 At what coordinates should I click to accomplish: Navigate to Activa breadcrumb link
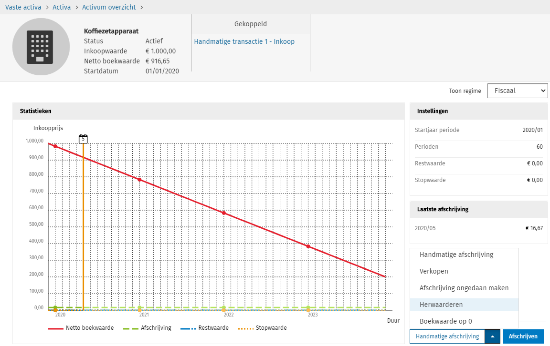pos(62,7)
